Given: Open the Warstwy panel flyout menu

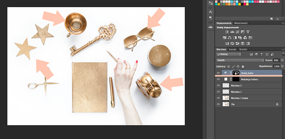Looking at the screenshot, I should click(283, 49).
